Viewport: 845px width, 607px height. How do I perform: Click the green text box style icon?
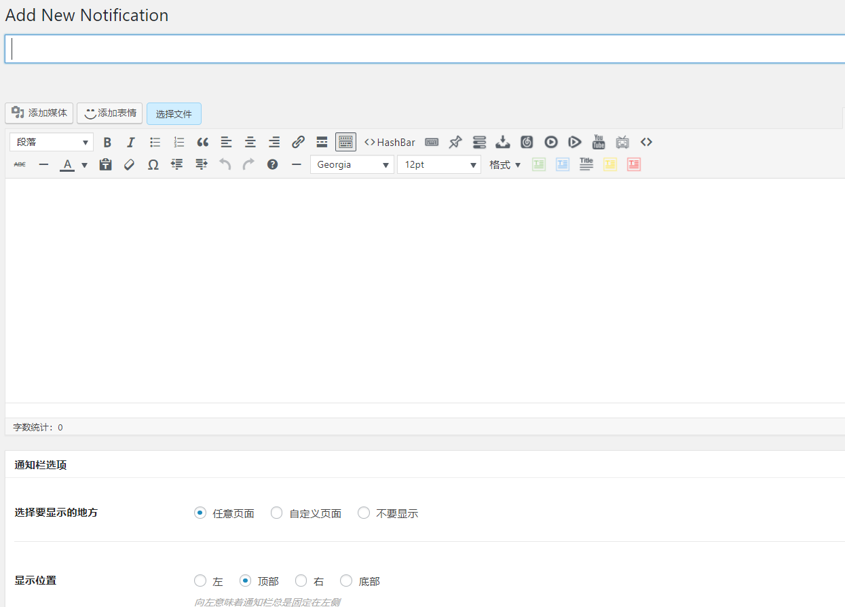(539, 164)
